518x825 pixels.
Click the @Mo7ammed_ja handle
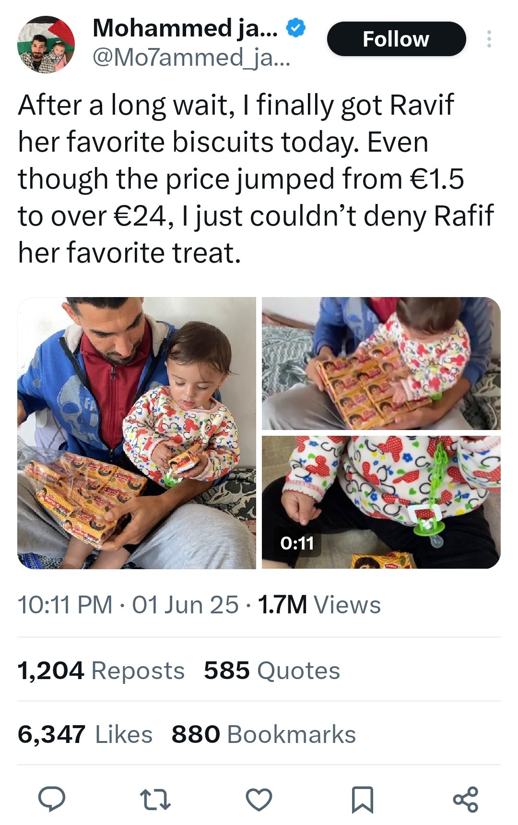[x=191, y=58]
